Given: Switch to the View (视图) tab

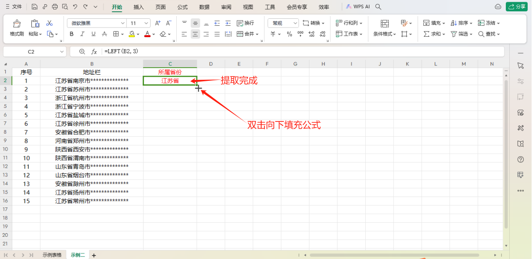Looking at the screenshot, I should pyautogui.click(x=248, y=7).
